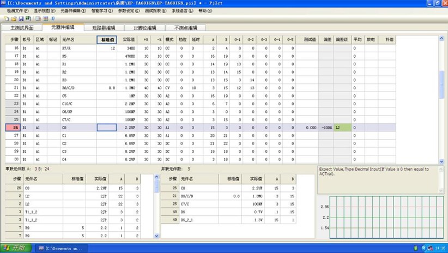The image size is (448, 253).
Task: Switch to the 不测点编辑 tab
Action: pyautogui.click(x=185, y=28)
